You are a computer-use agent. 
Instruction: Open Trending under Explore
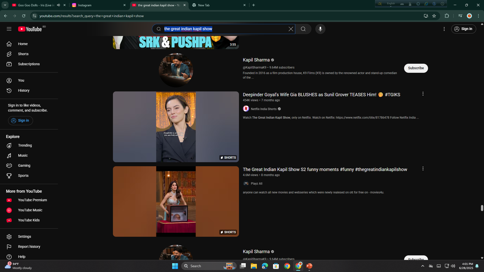(29, 145)
